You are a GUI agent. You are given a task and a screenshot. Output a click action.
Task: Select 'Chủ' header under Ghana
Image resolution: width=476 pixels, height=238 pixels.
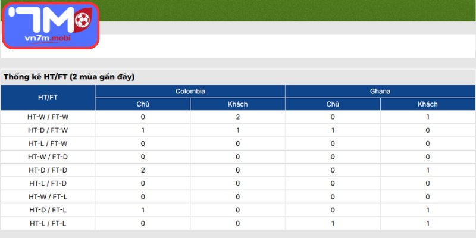point(333,104)
